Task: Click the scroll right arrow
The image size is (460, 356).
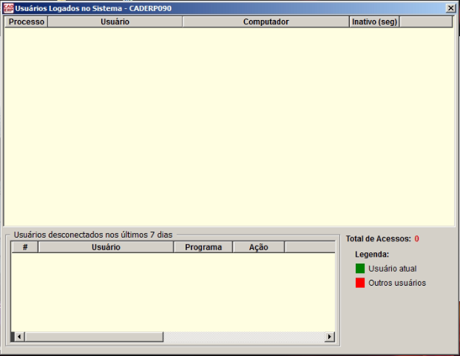Action: click(329, 337)
